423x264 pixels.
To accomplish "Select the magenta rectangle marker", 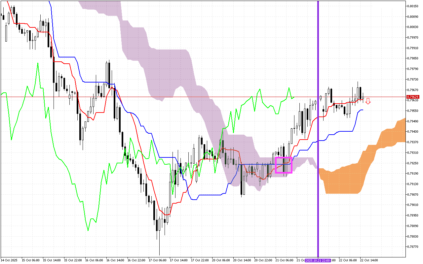I will (284, 165).
